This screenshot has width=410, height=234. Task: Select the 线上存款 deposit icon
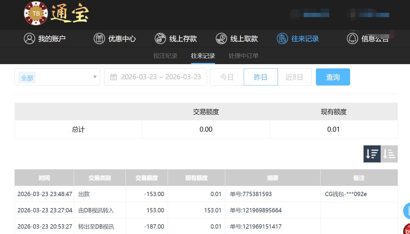point(160,38)
